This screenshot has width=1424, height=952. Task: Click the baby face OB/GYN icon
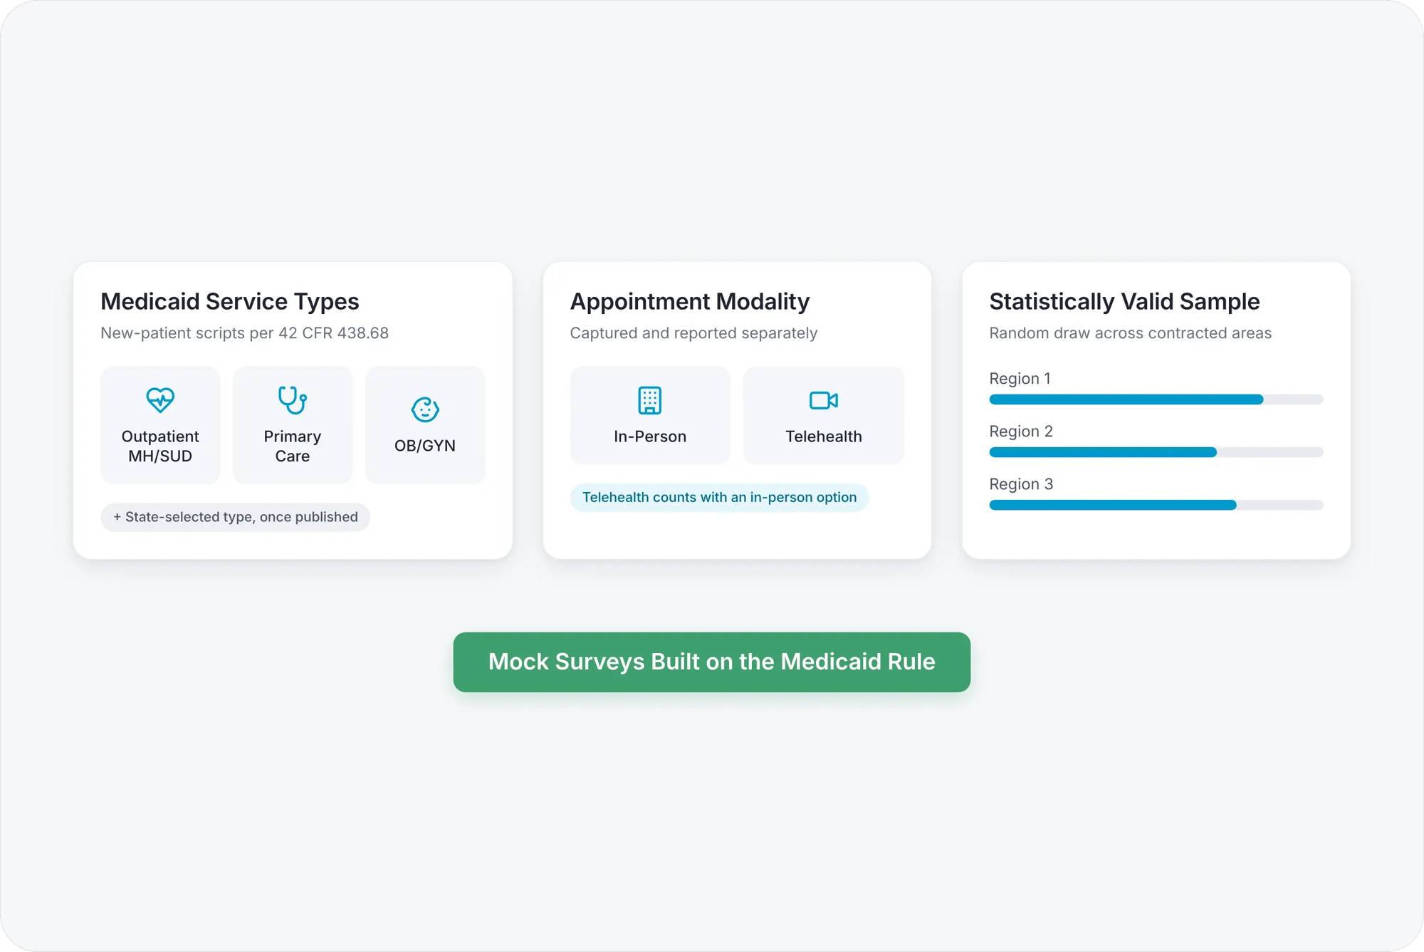[425, 409]
